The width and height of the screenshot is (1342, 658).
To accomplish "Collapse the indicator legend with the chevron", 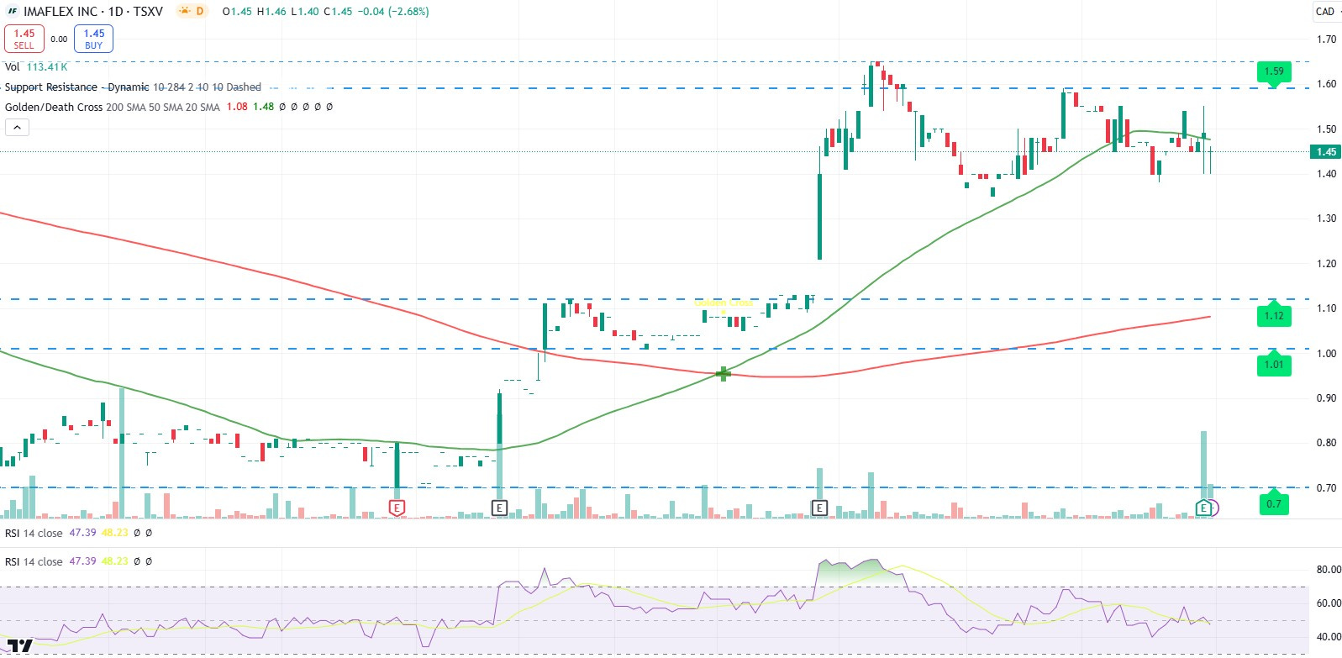I will (17, 127).
